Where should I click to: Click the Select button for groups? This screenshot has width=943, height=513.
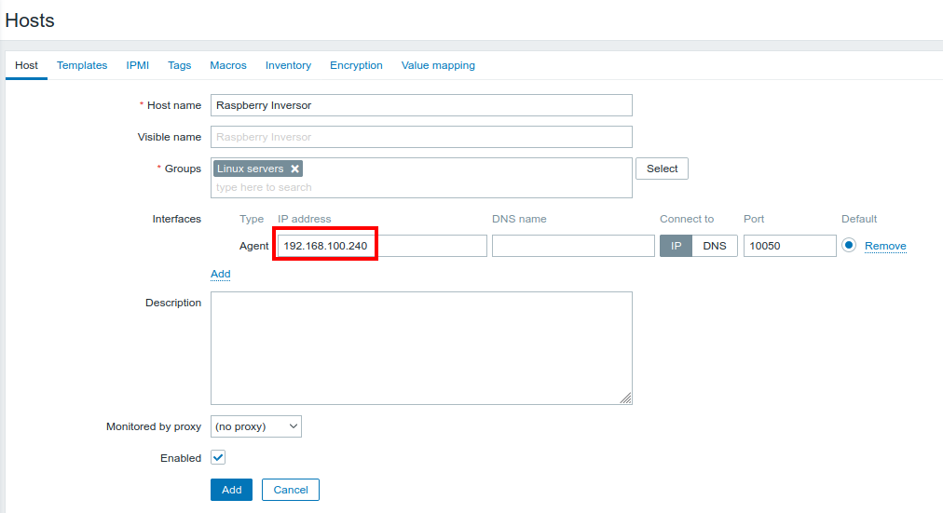click(x=662, y=169)
